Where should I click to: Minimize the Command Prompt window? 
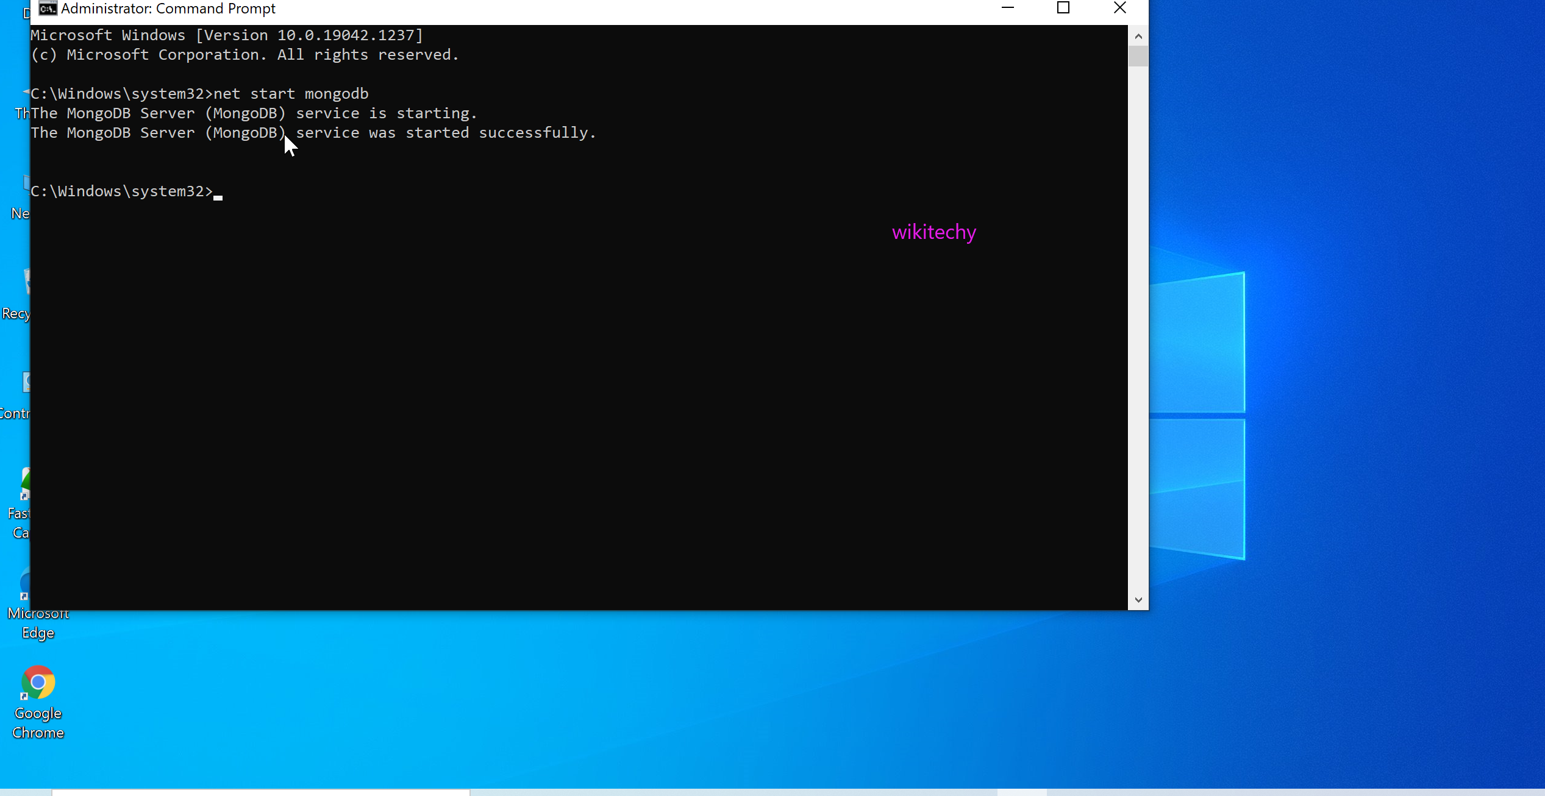click(1008, 8)
